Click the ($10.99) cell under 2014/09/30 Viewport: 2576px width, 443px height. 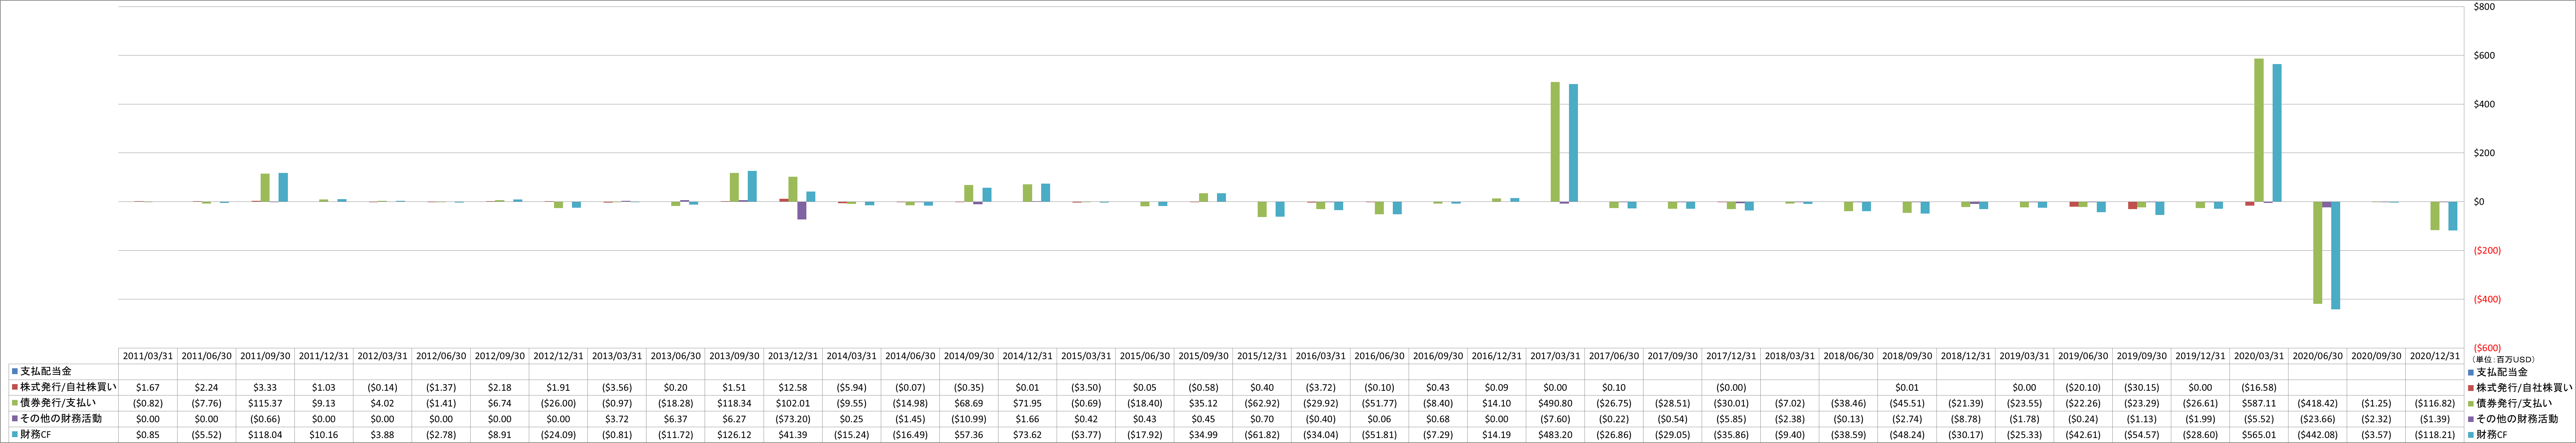point(969,419)
